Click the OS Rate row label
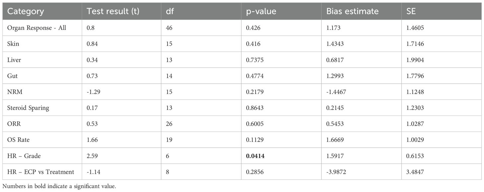This screenshot has width=484, height=192. [x=19, y=140]
